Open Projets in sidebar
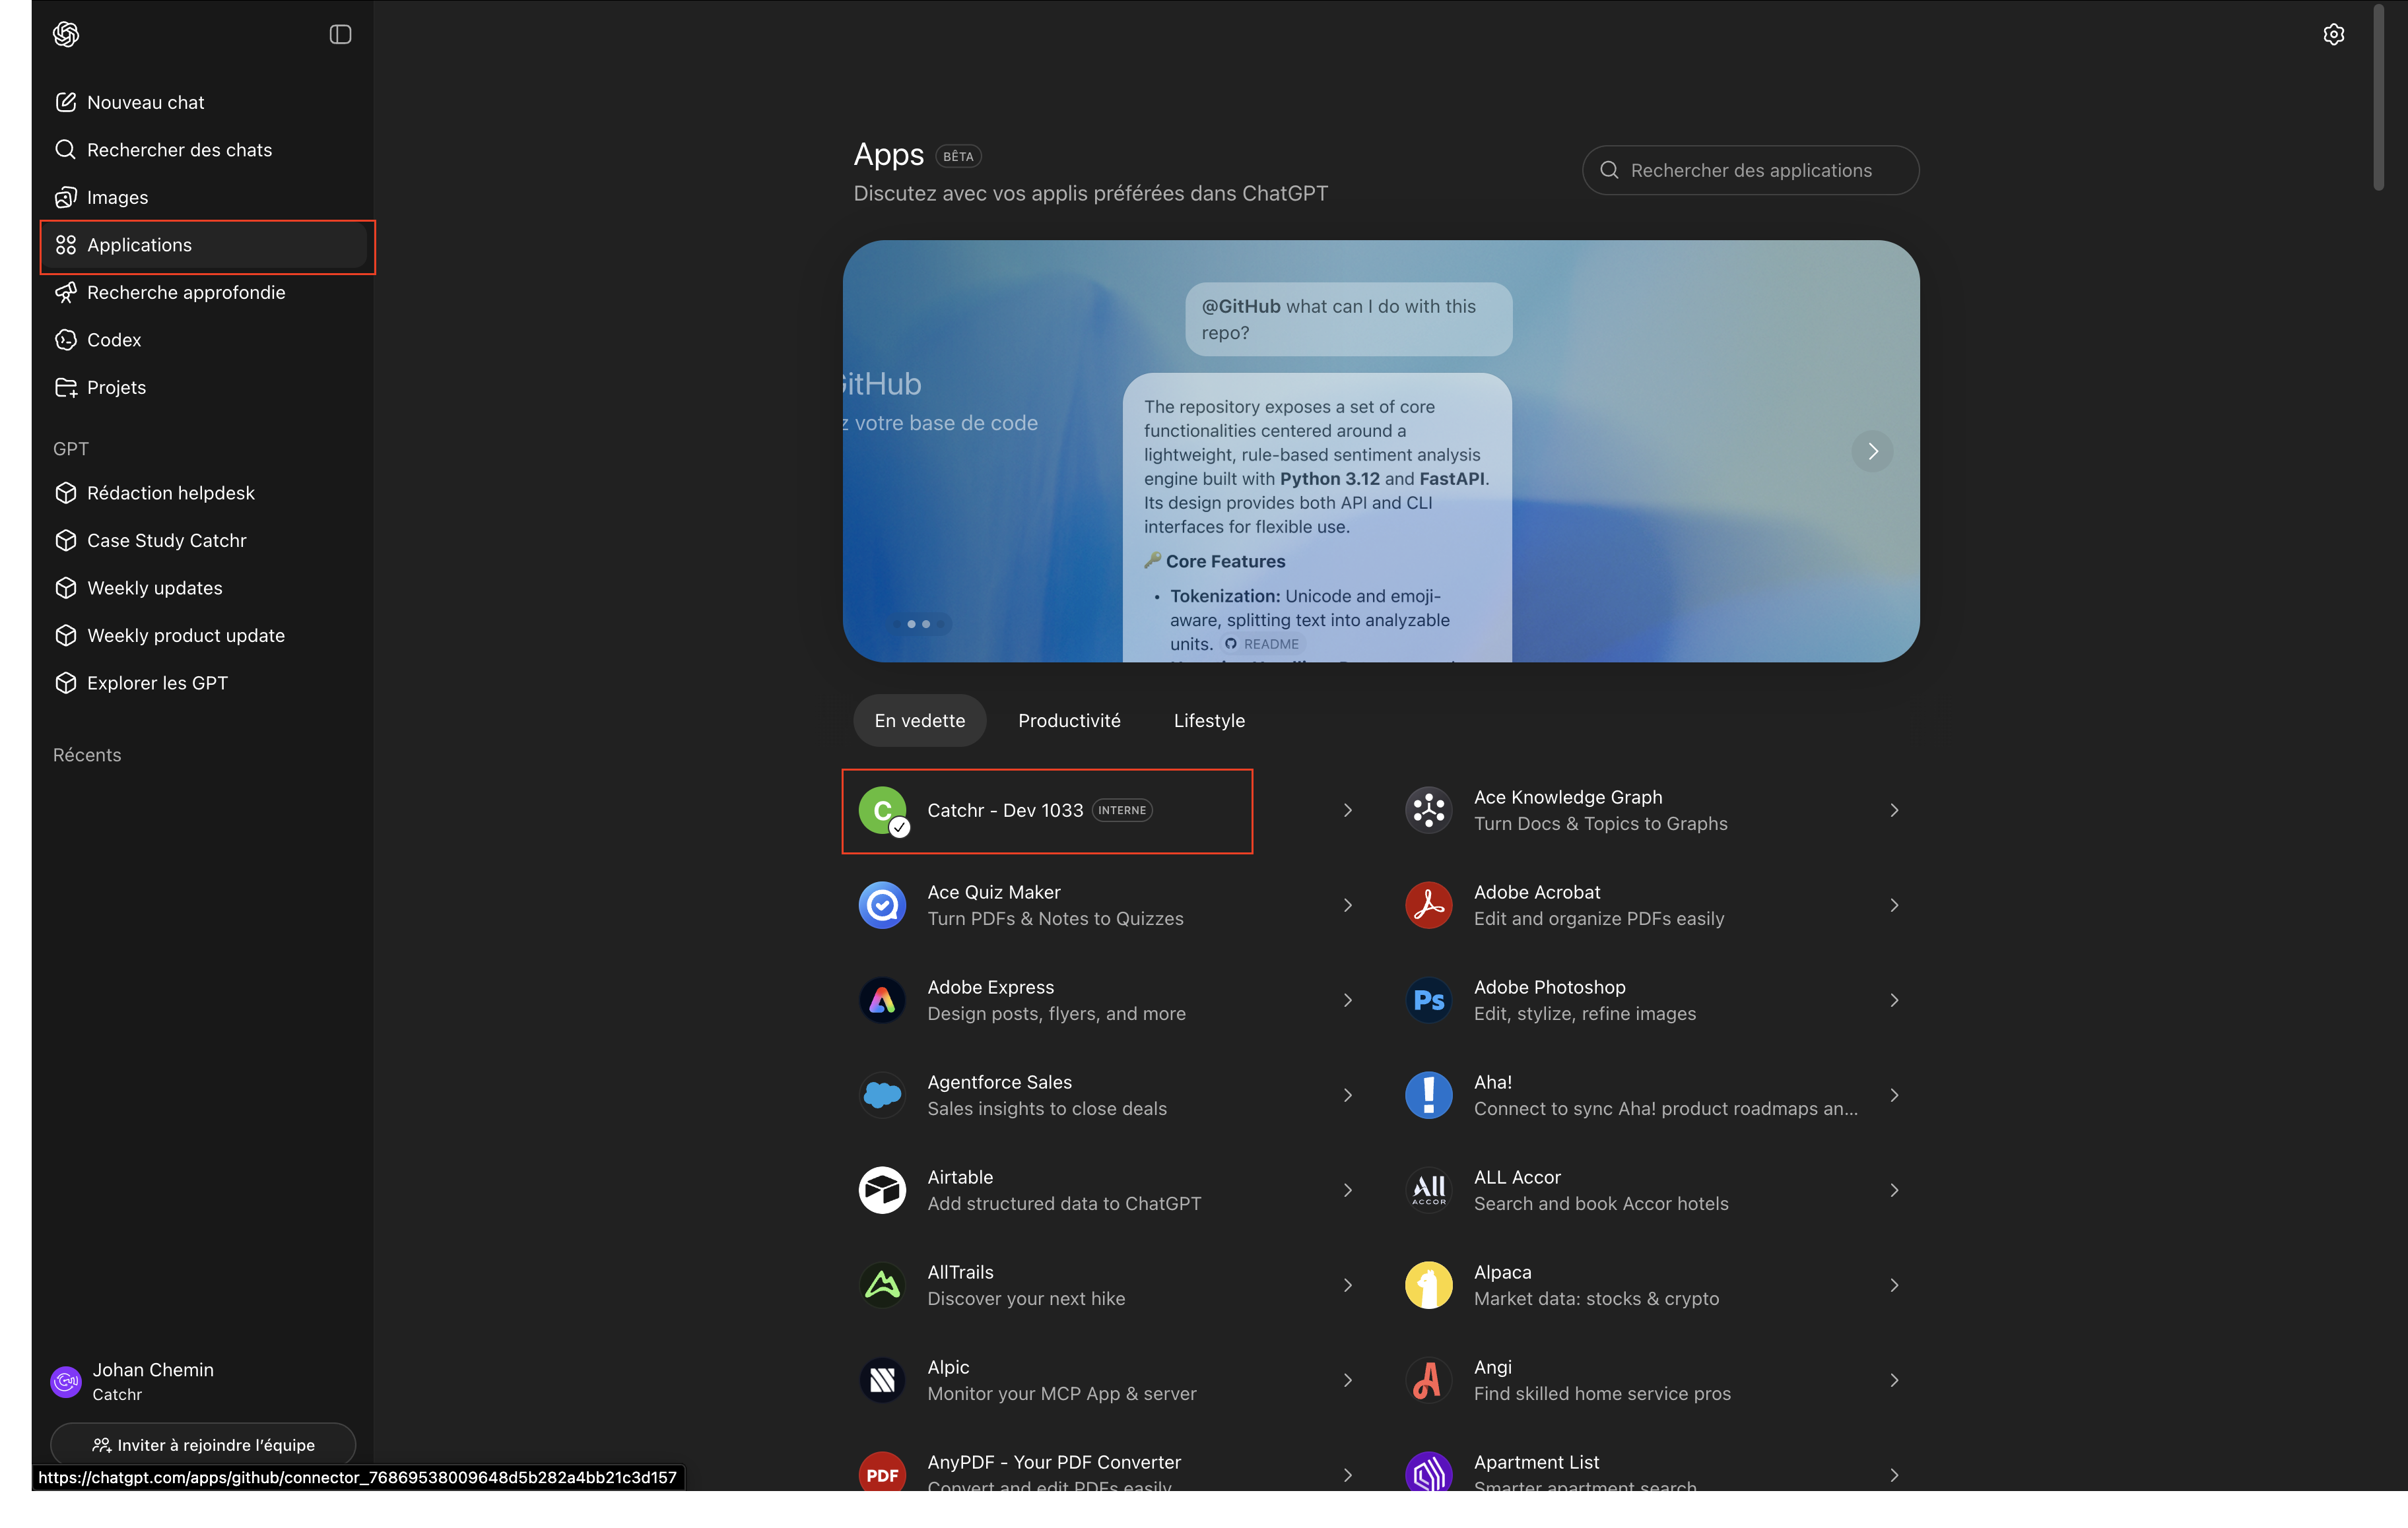 click(116, 387)
